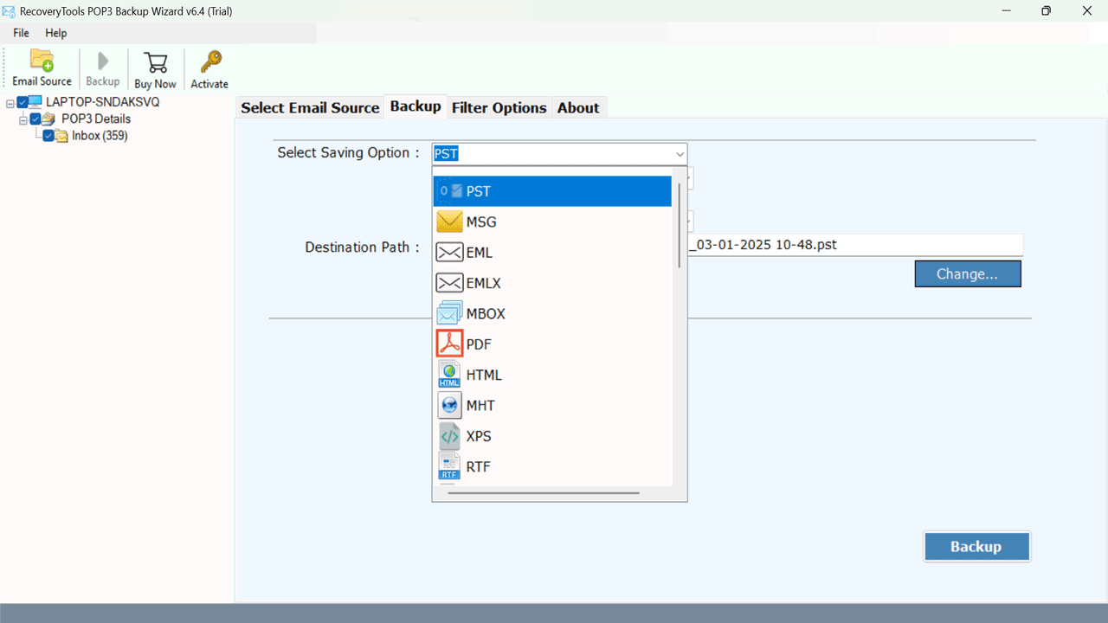Viewport: 1108px width, 623px height.
Task: Switch to the Backup tab
Action: pyautogui.click(x=415, y=106)
